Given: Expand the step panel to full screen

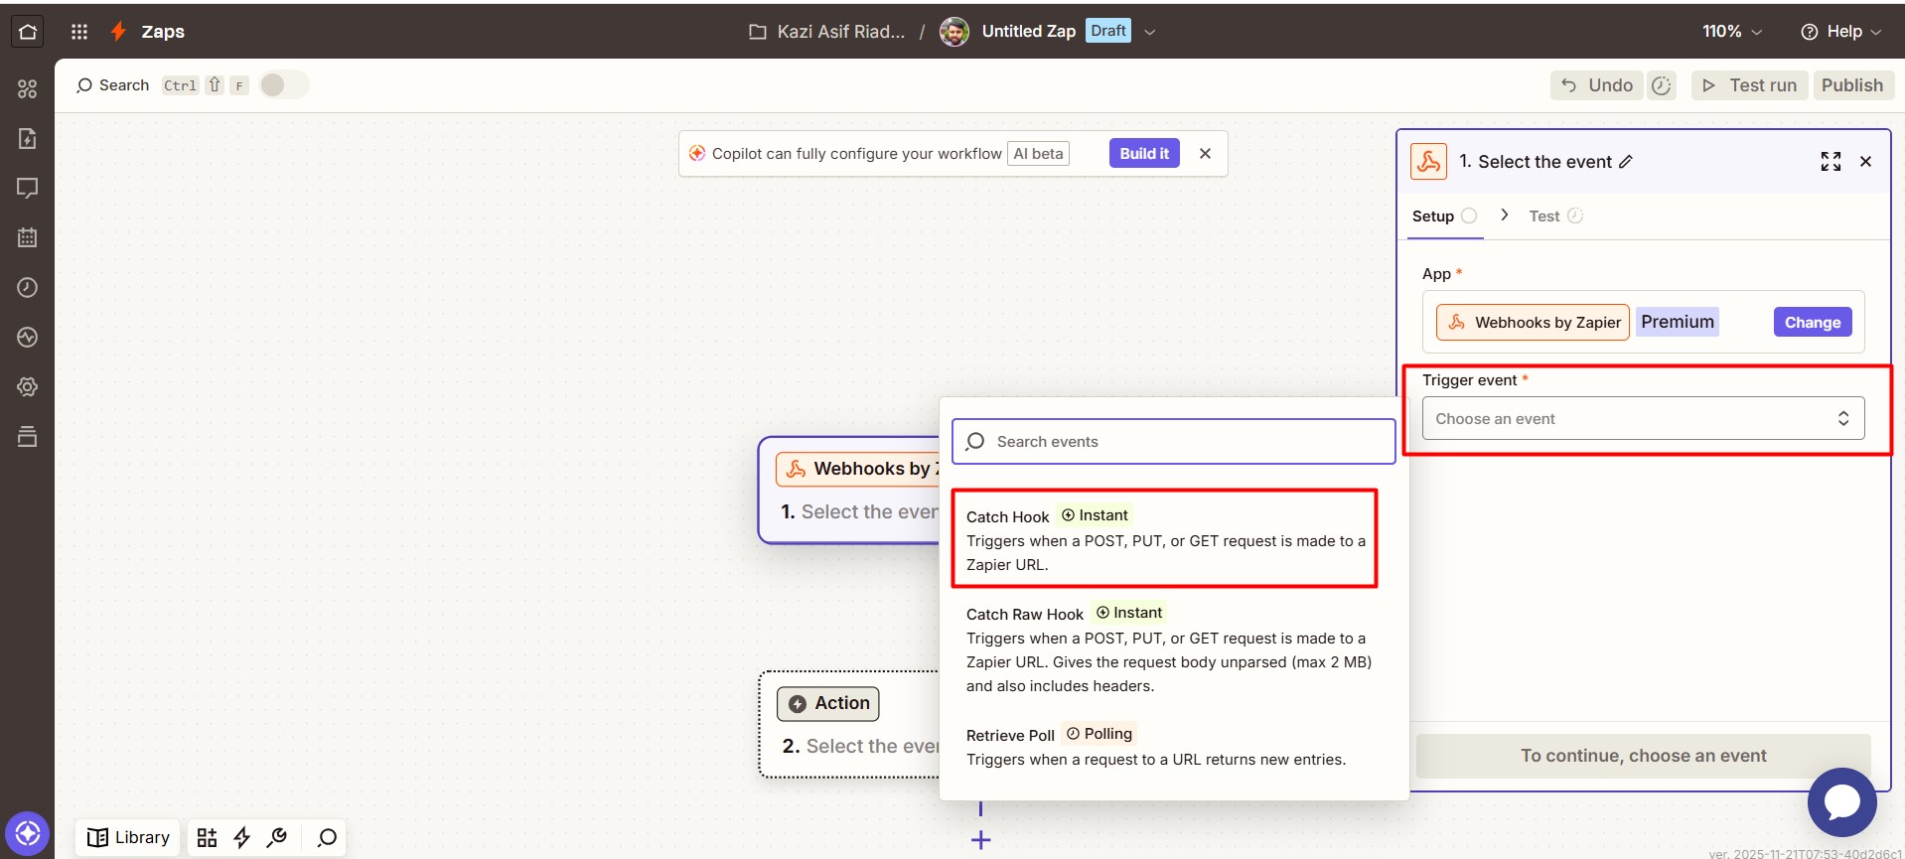Looking at the screenshot, I should click(x=1830, y=162).
